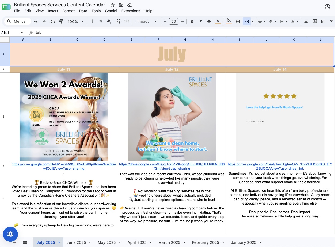335x247 pixels.
Task: Create a filter
Action: tap(332, 22)
